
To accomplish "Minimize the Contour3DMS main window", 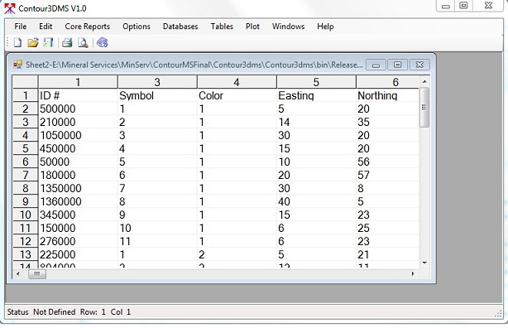I will tap(446, 6).
